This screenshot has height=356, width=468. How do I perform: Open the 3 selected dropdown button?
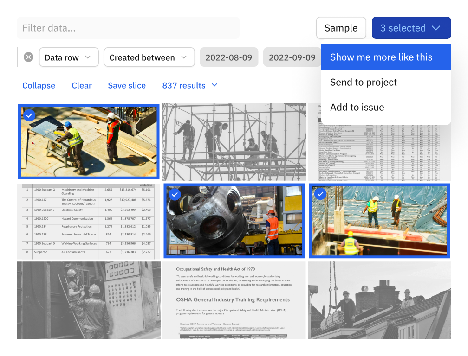[x=411, y=28]
